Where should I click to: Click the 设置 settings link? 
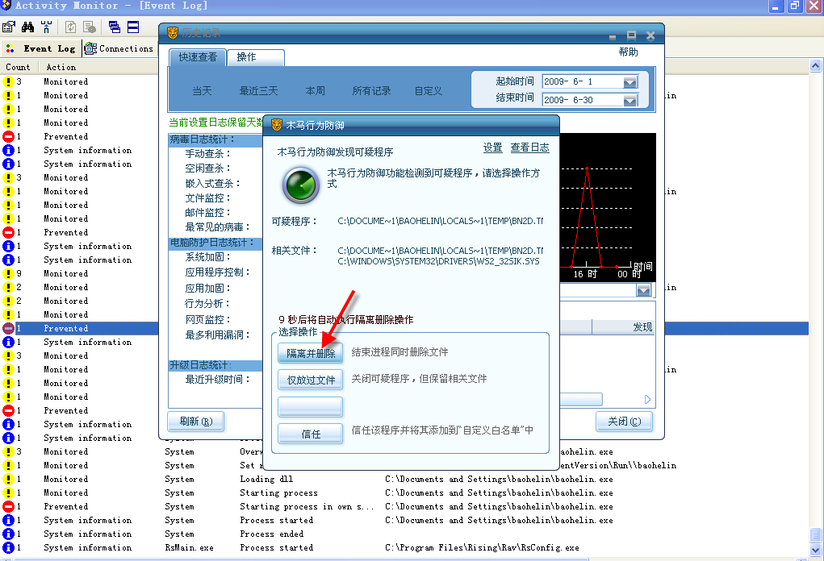click(x=493, y=148)
